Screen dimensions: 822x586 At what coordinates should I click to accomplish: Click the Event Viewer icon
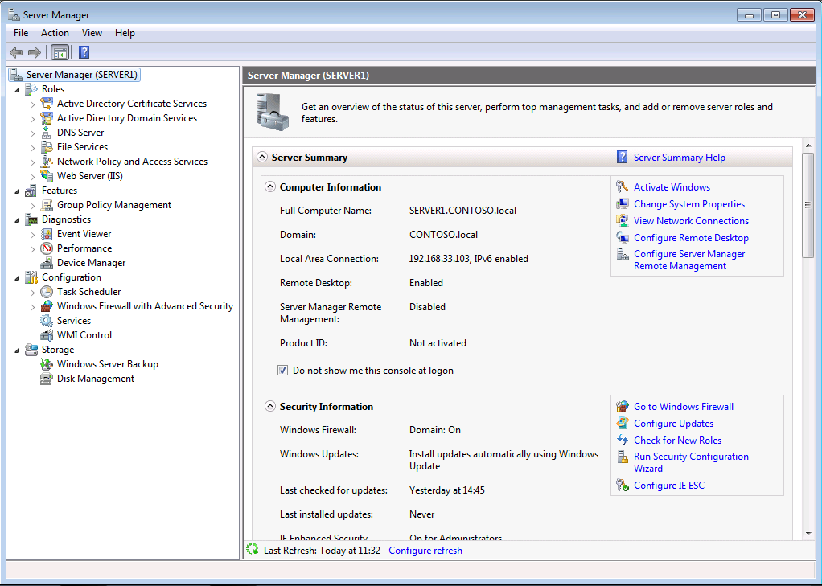click(x=47, y=234)
